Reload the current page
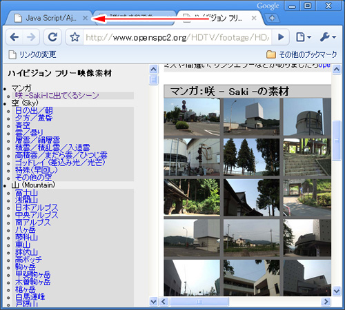Viewport: 345px width, 310px height. pyautogui.click(x=52, y=37)
